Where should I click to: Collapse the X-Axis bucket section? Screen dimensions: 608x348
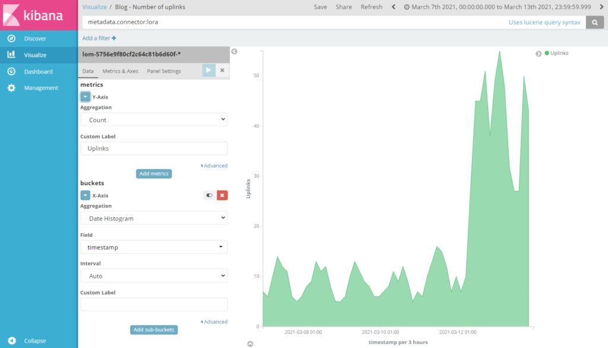pos(85,195)
